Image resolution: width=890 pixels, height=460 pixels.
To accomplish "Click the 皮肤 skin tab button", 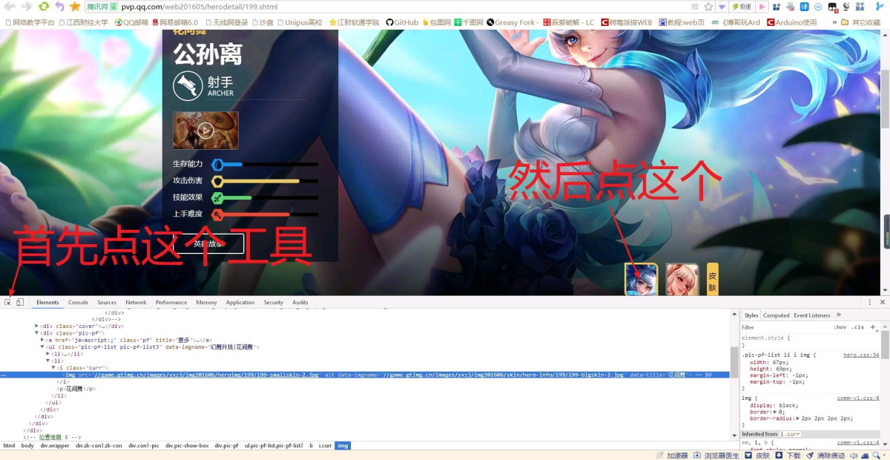I will tap(713, 280).
